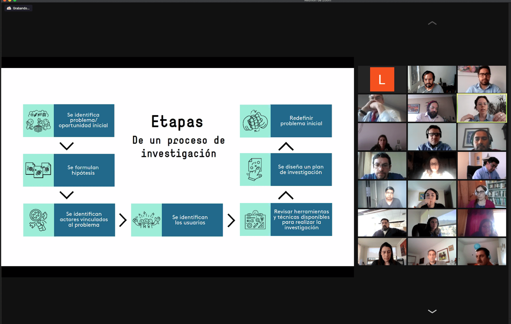
Task: Click the up arrow below 'Redefinir problema inicial'
Action: point(286,146)
